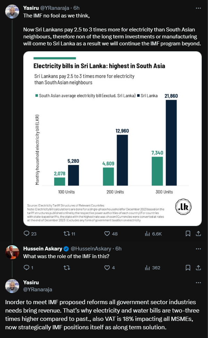Share Yasiru's electricity bills tweet
208x338 pixels.
[x=199, y=233]
